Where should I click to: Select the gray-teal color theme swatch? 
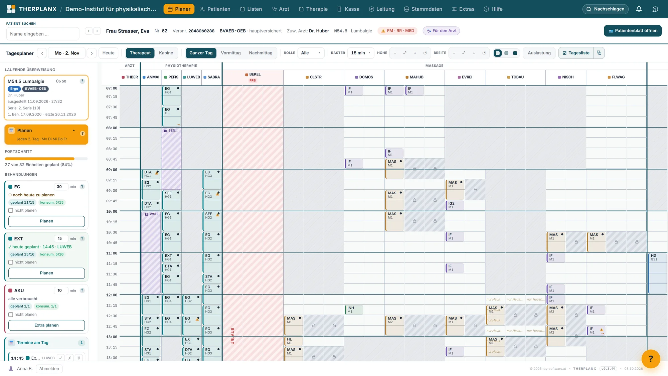(x=506, y=53)
